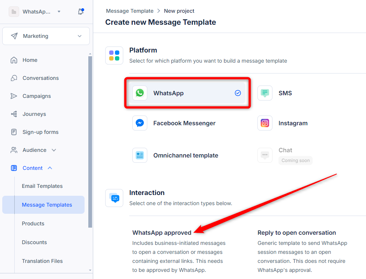Image resolution: width=366 pixels, height=279 pixels.
Task: Click the Omnichannel template icon
Action: click(140, 155)
